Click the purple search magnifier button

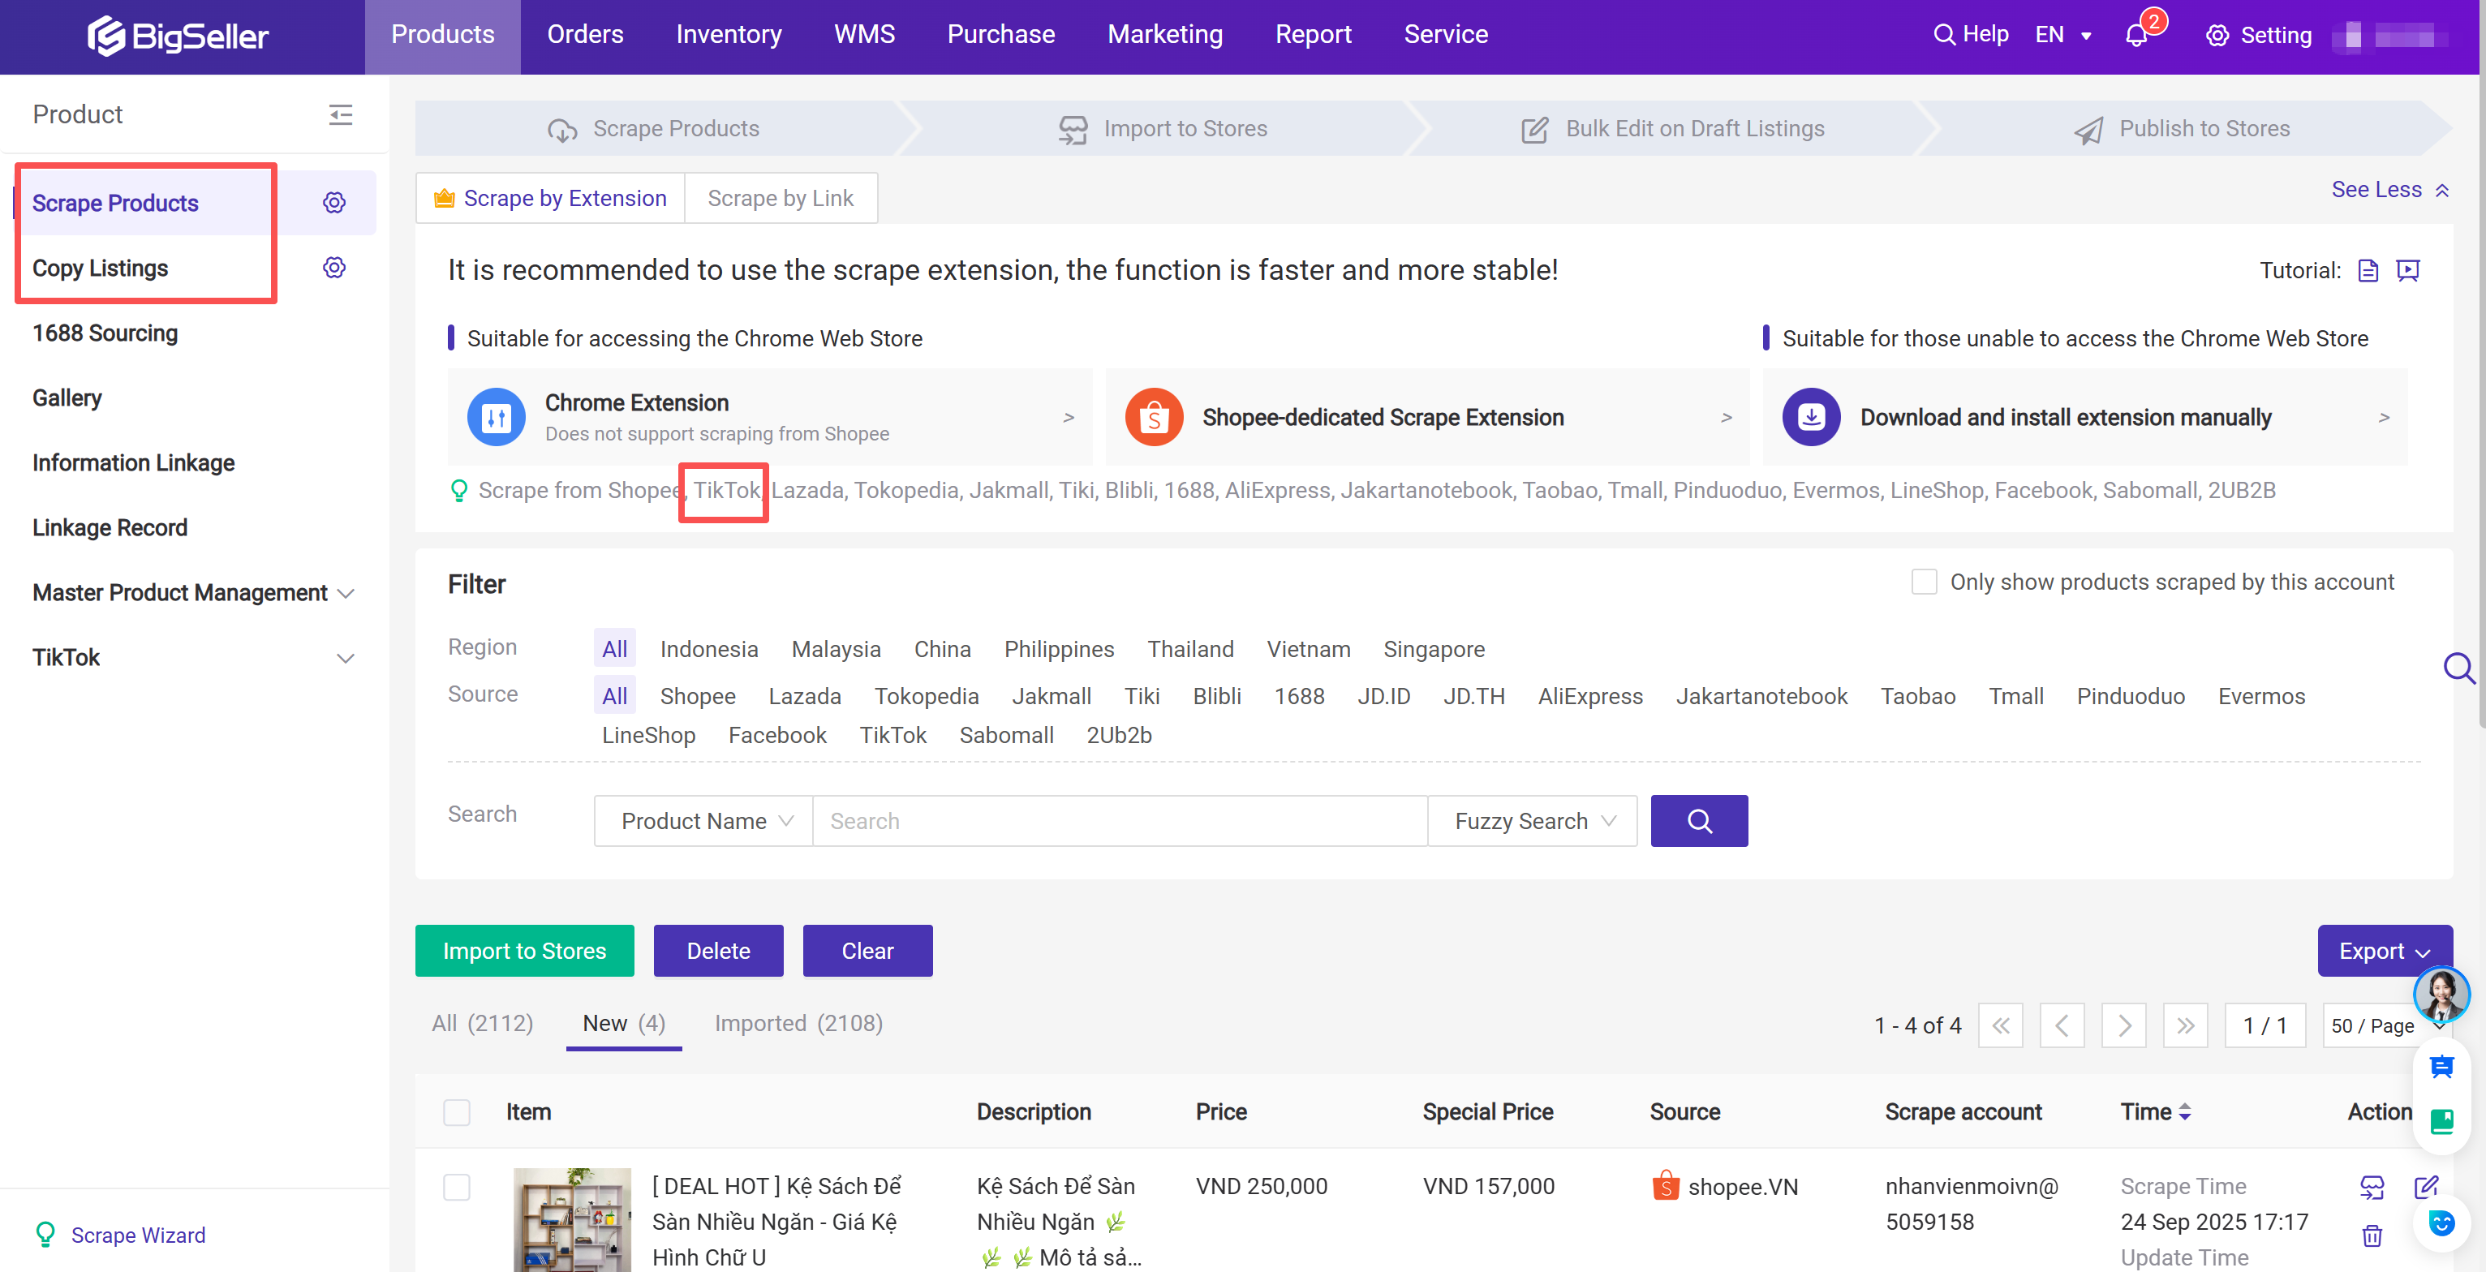click(1698, 820)
